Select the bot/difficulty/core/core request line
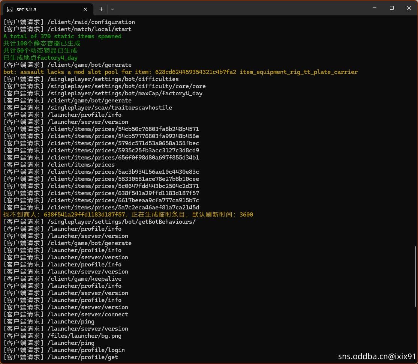This screenshot has height=364, width=418. 105,86
